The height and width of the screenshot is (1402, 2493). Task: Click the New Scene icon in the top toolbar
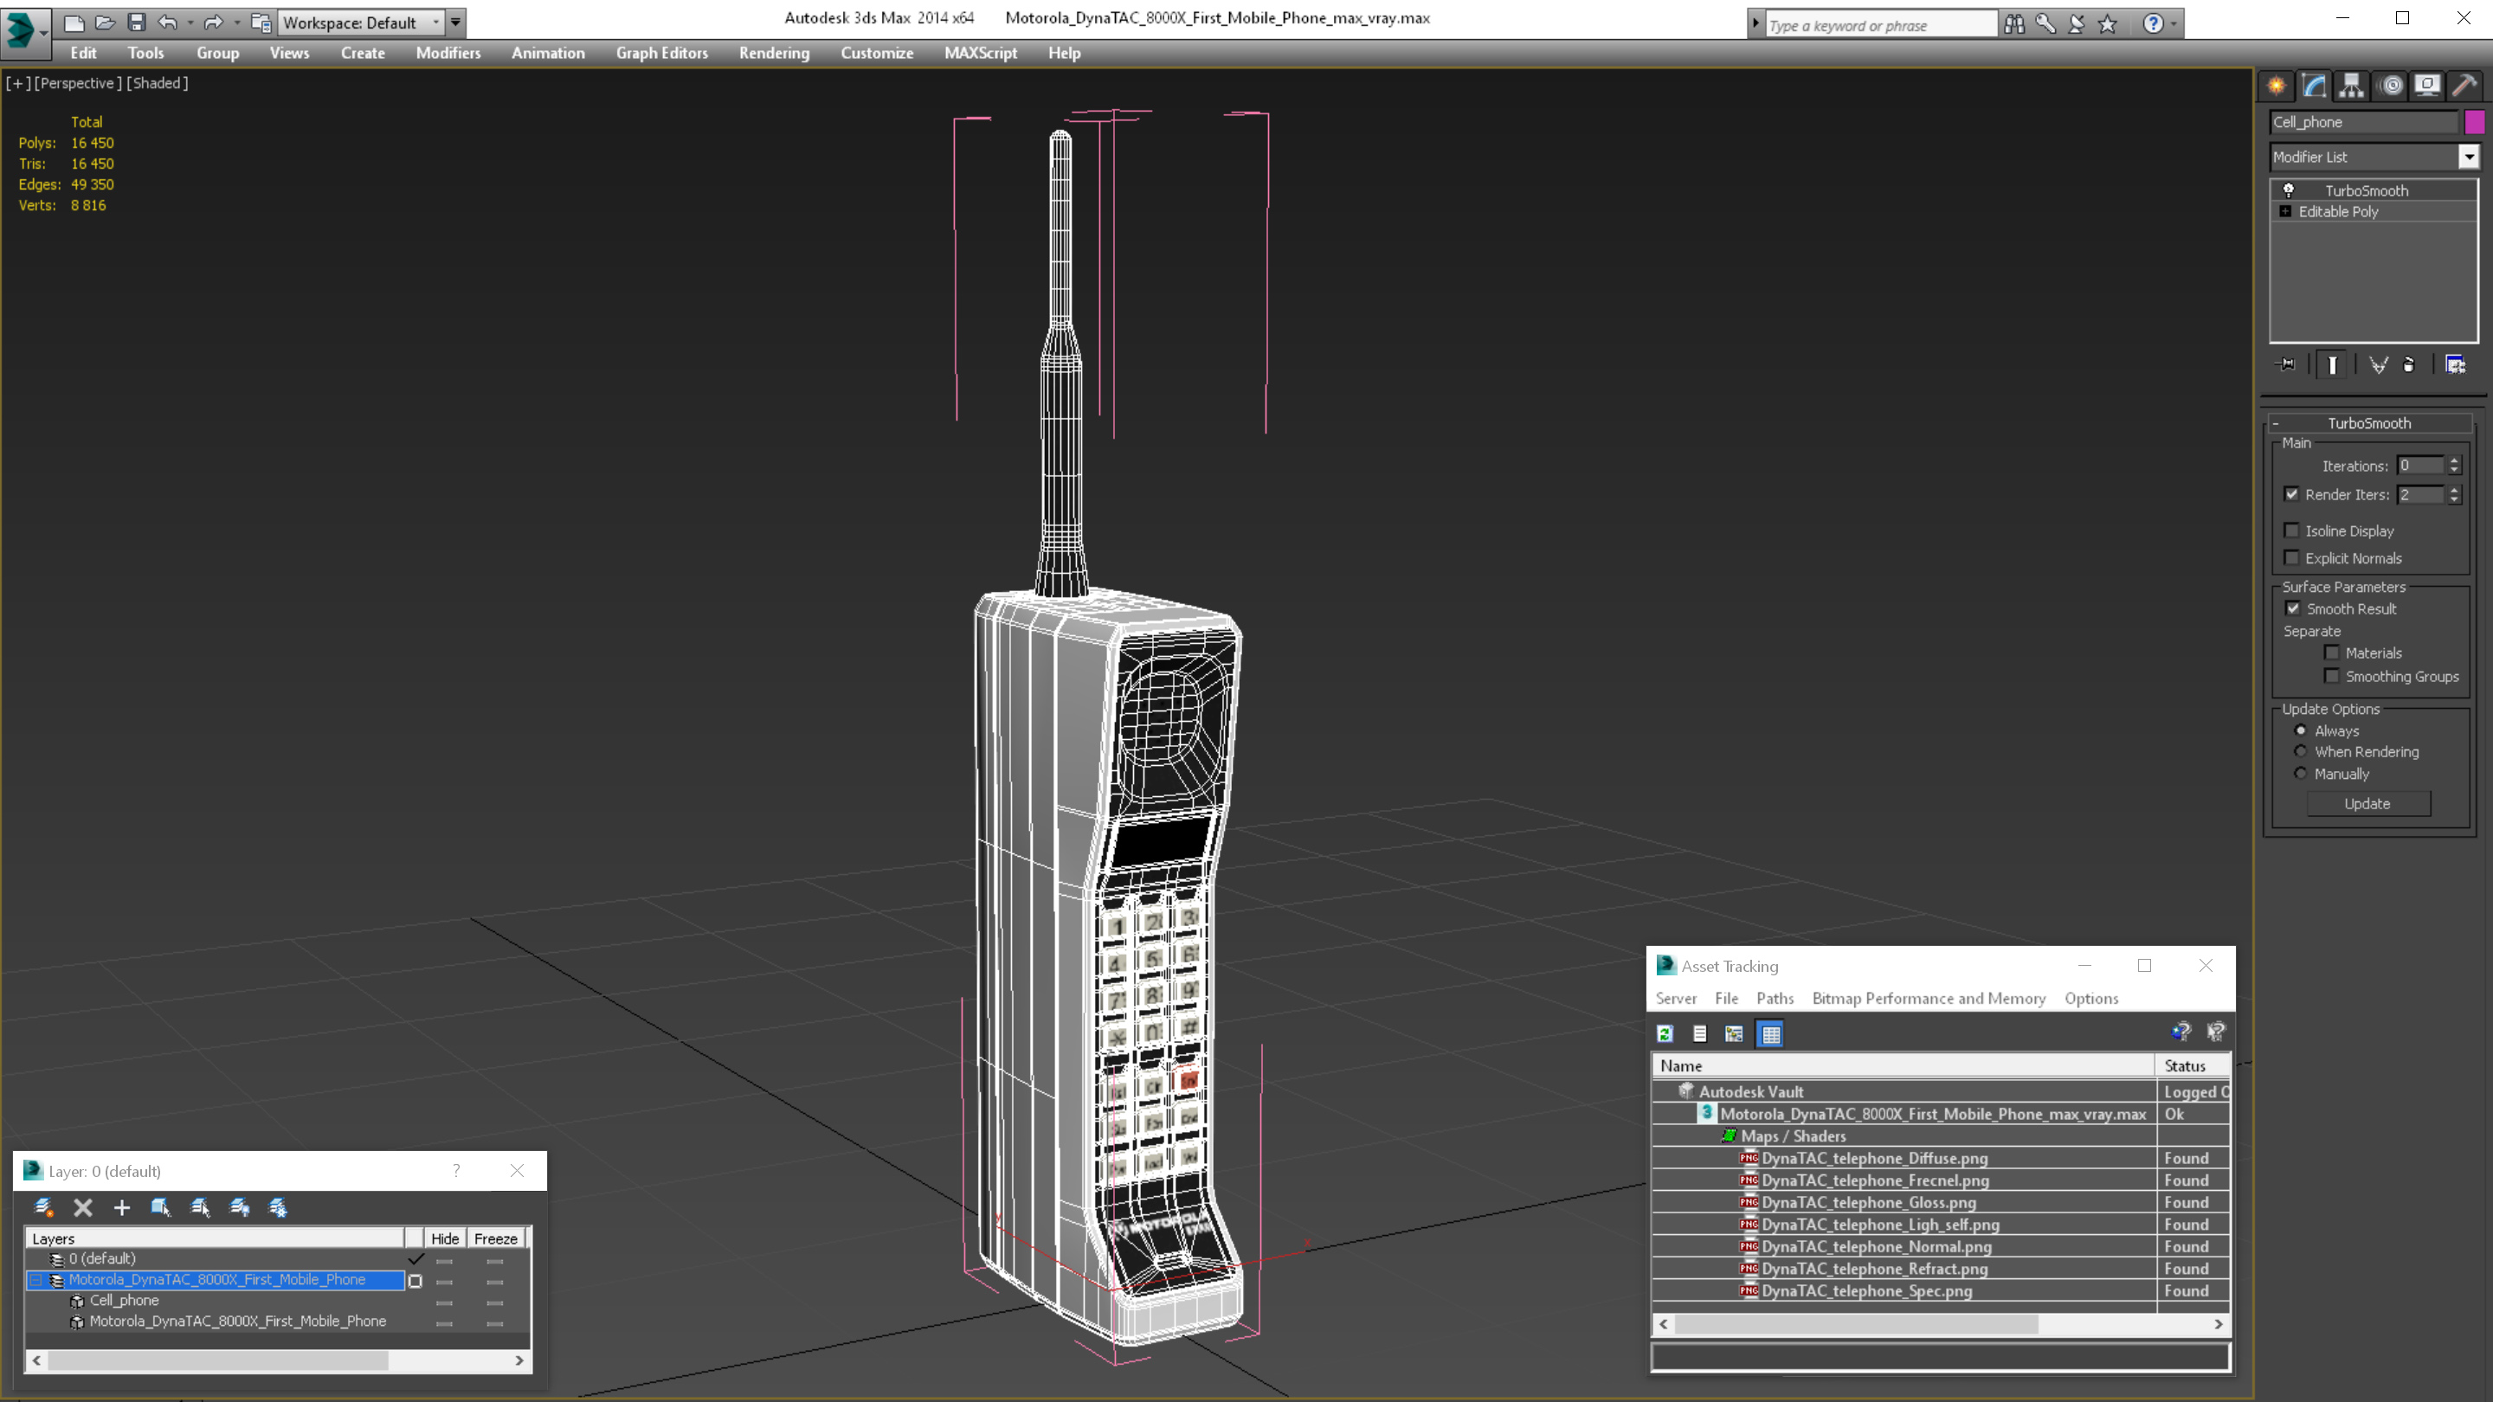[74, 23]
